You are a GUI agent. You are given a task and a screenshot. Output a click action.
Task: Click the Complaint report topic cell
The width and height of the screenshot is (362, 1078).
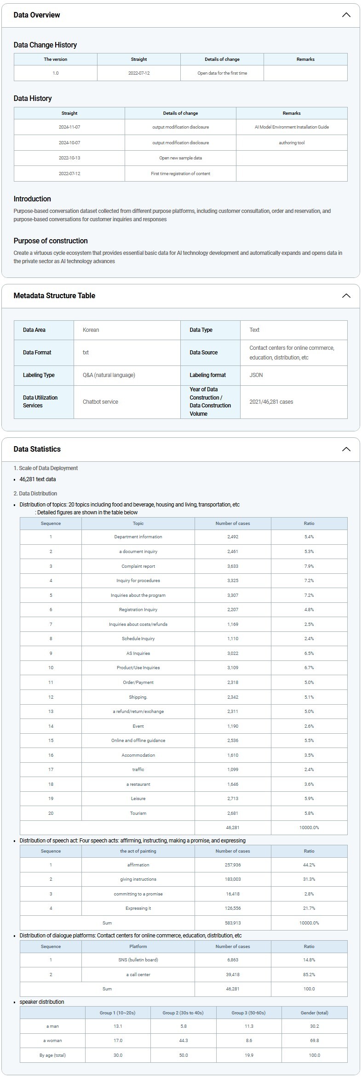(x=138, y=566)
